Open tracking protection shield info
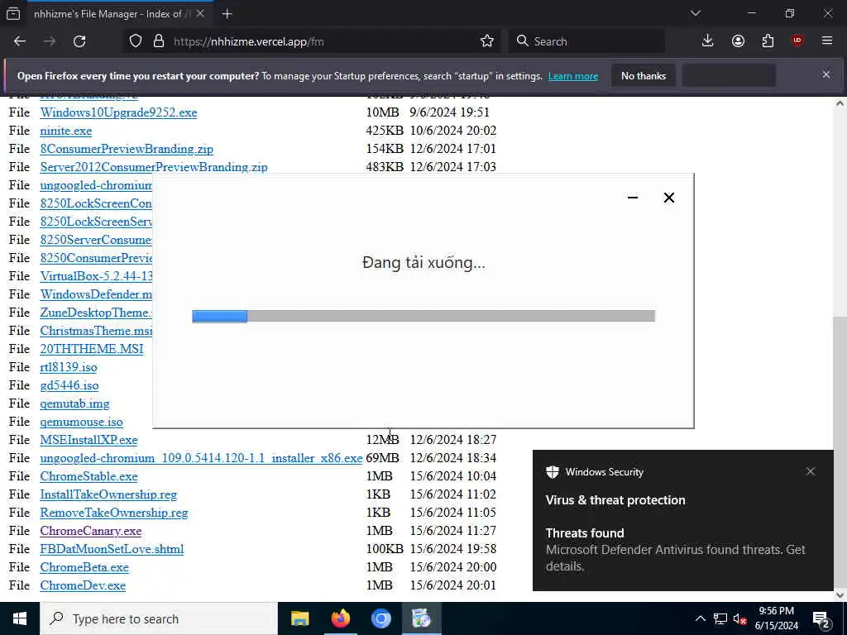Viewport: 847px width, 635px height. (x=136, y=41)
